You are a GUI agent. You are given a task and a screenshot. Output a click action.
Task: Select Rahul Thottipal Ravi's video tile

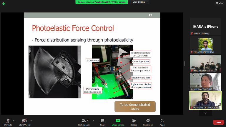pos(205,45)
